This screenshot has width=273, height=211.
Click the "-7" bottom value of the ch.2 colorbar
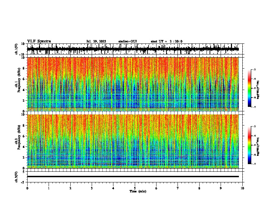click(x=254, y=164)
